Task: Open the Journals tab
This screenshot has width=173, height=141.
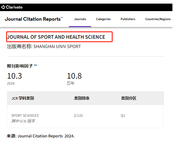Action: 80,19
